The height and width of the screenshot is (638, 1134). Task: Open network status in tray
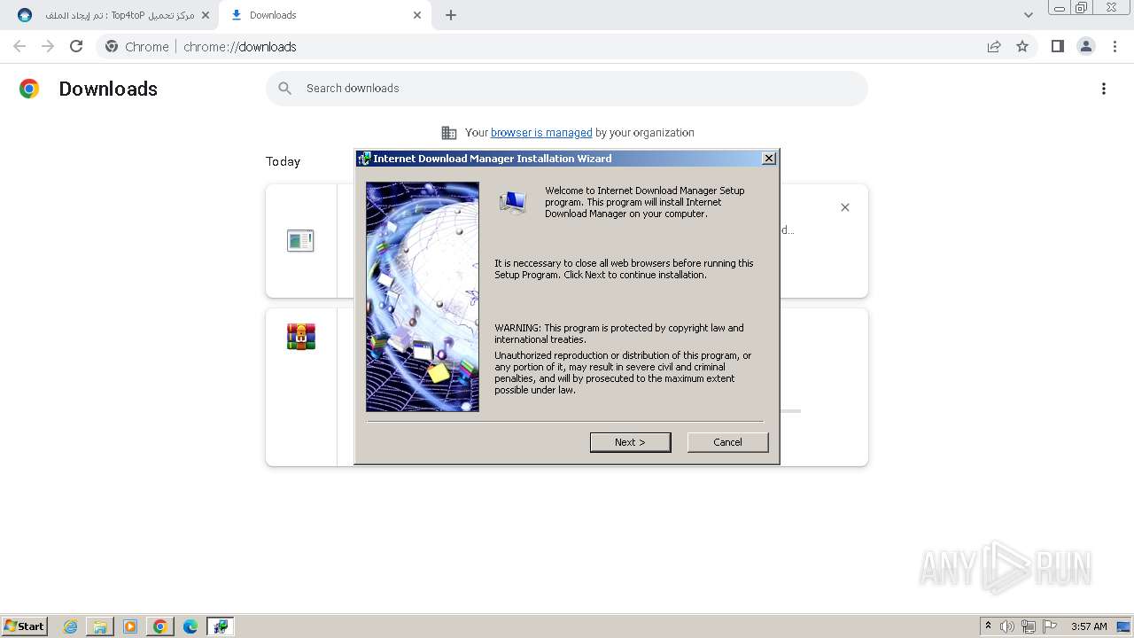click(1029, 626)
